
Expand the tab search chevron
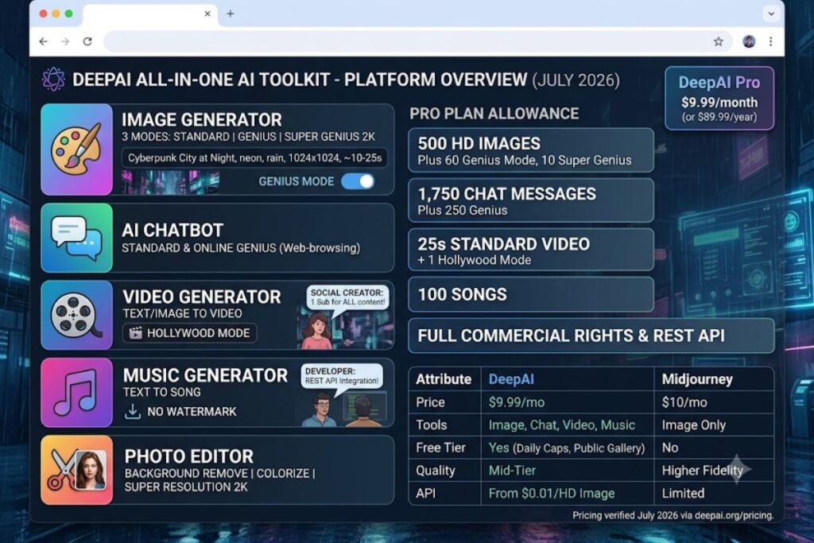click(771, 14)
